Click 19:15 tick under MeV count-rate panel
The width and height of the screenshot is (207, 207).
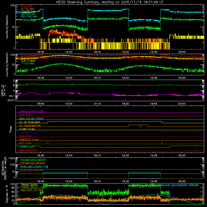click(x=97, y=78)
